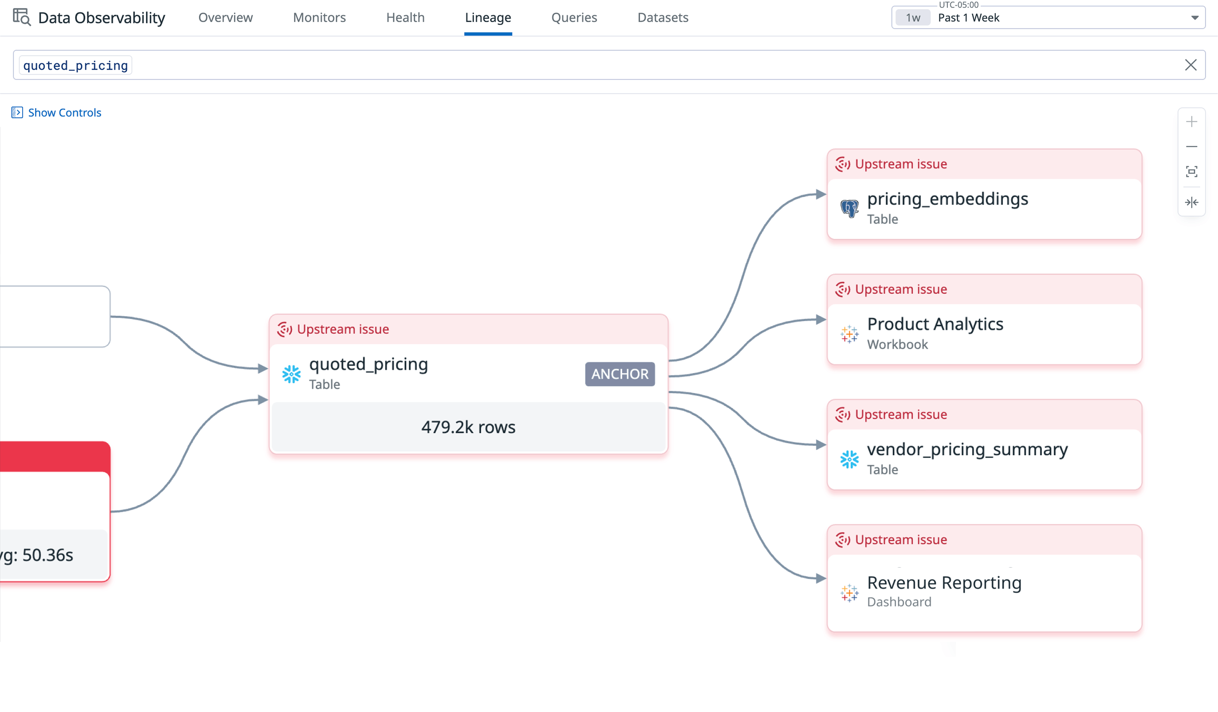Image resolution: width=1218 pixels, height=712 pixels.
Task: Click the fit-to-screen icon on the right toolbar
Action: pyautogui.click(x=1192, y=172)
